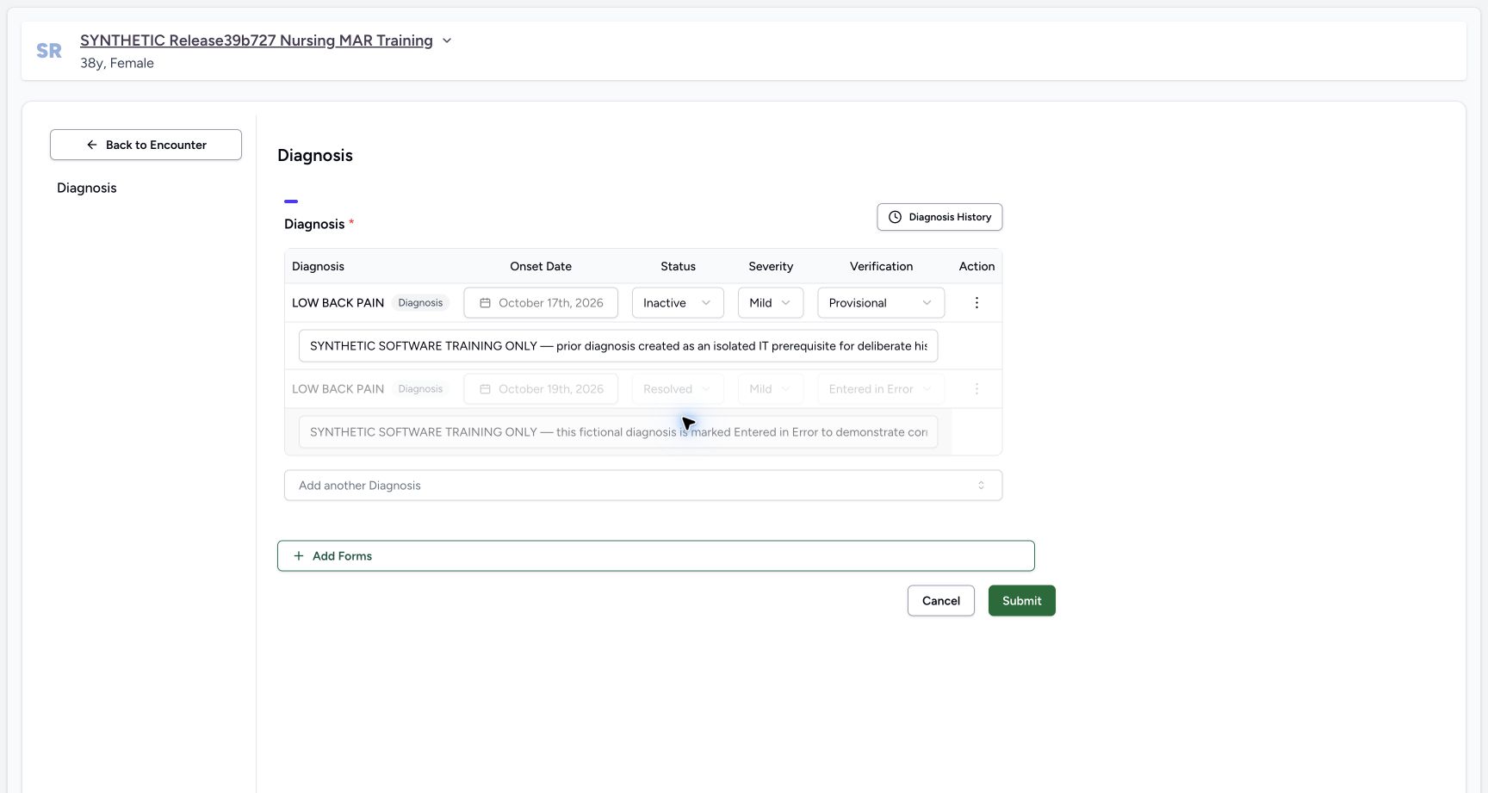
Task: Click the Verification column header
Action: pos(881,266)
